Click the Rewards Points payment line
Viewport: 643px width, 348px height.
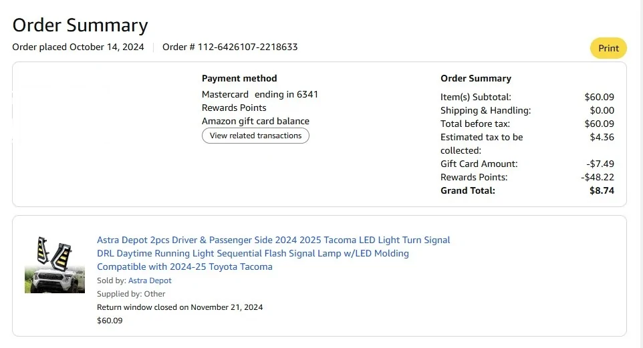tap(234, 108)
